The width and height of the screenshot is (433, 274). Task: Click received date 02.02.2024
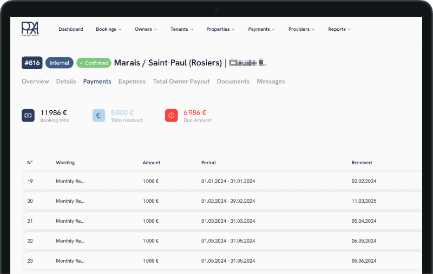(x=364, y=181)
